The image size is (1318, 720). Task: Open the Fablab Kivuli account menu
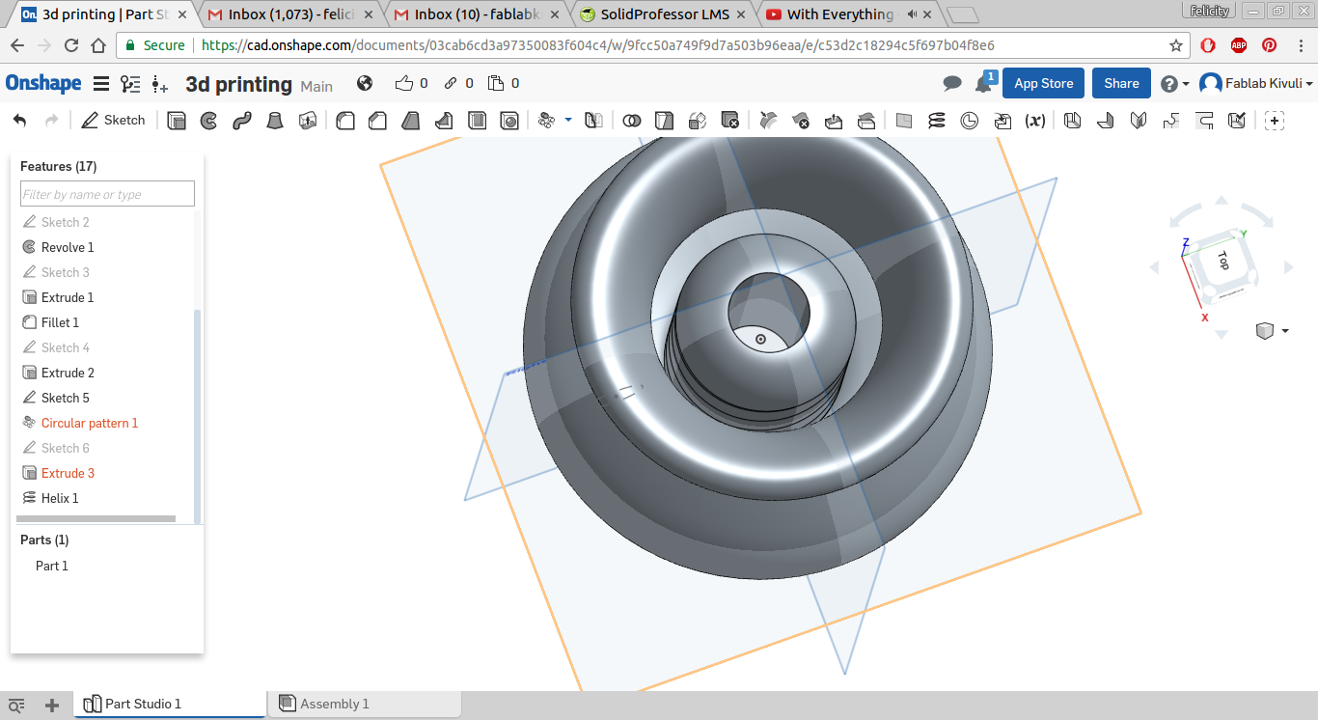point(1256,84)
